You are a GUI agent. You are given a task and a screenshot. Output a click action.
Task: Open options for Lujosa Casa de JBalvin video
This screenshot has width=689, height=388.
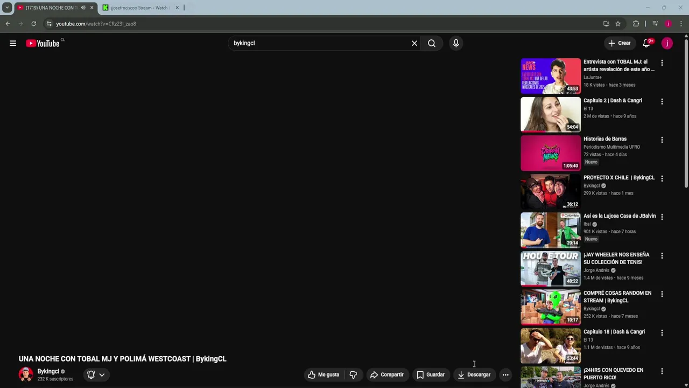coord(662,217)
